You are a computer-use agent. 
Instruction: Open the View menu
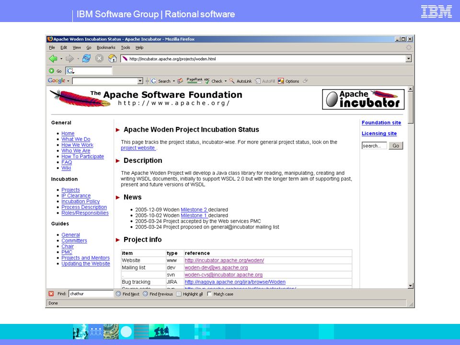tap(77, 47)
